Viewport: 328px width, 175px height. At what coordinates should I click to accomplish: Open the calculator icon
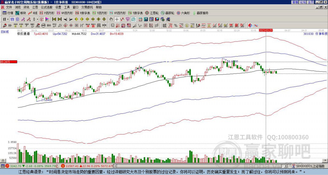(x=146, y=19)
